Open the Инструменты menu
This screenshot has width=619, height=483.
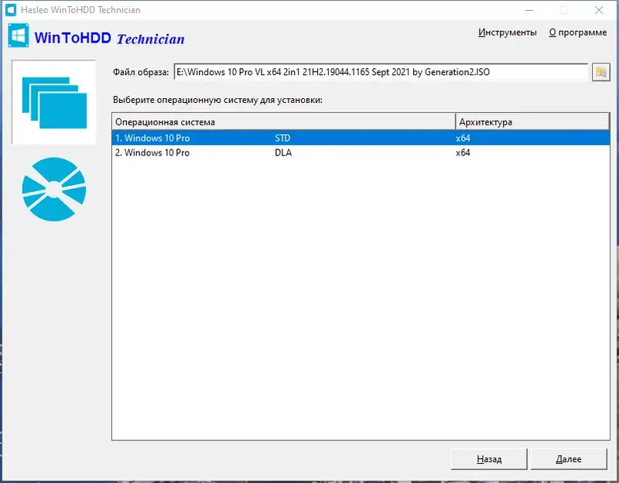508,33
